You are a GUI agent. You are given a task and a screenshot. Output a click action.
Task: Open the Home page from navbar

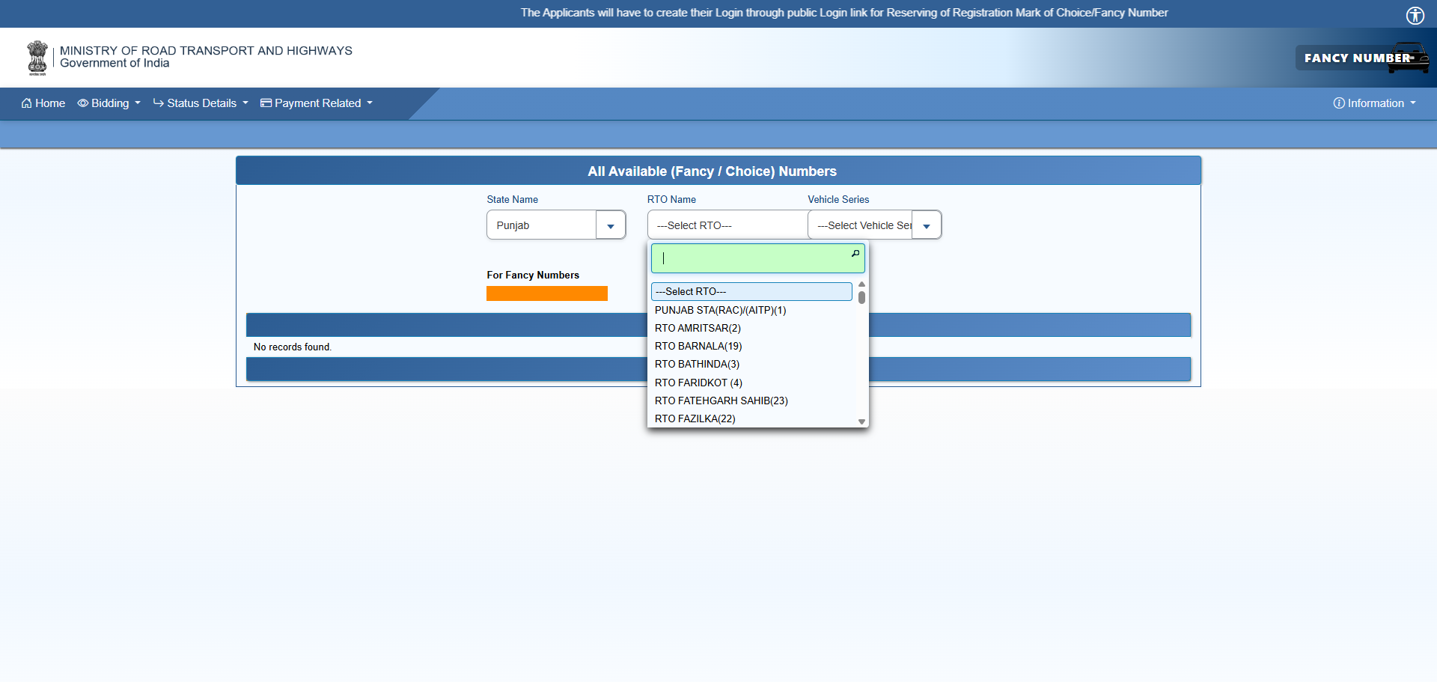pos(43,103)
